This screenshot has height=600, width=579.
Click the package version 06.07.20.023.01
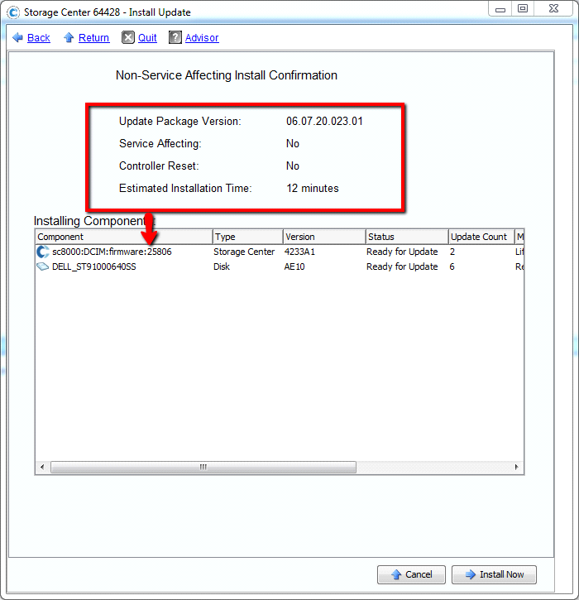tap(324, 122)
